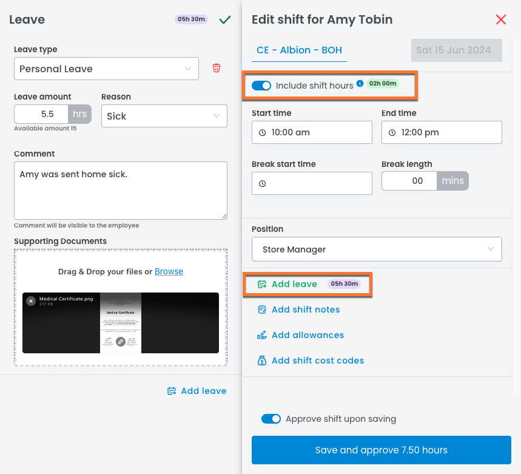
Task: Select the CE - Albion - BOH tab
Action: [x=299, y=50]
